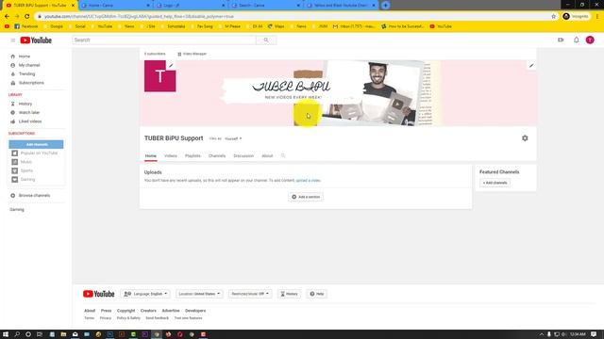Image resolution: width=604 pixels, height=339 pixels.
Task: Reload the page in Chrome
Action: point(27,17)
